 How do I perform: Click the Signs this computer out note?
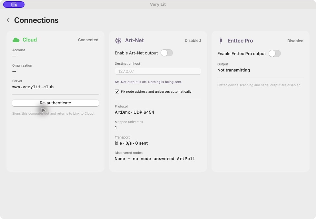(53, 113)
